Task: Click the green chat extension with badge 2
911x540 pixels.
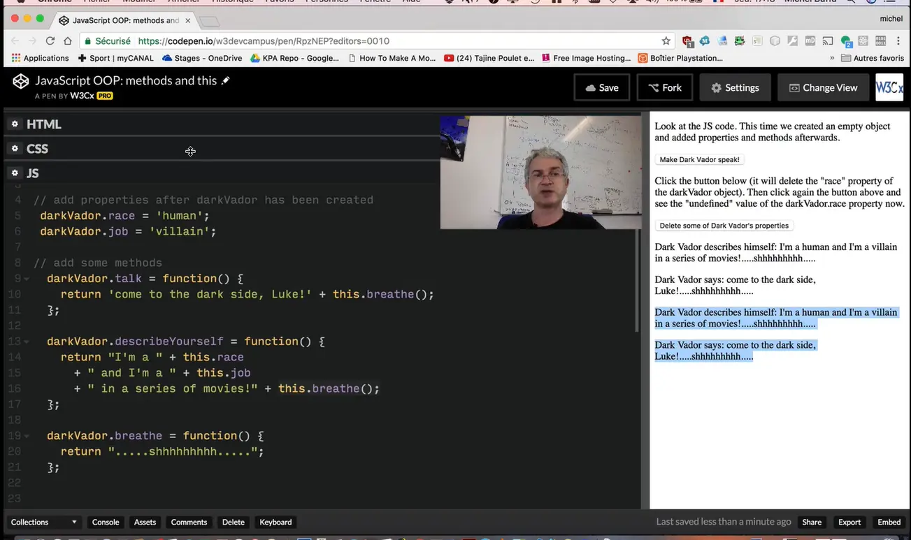Action: pos(846,41)
